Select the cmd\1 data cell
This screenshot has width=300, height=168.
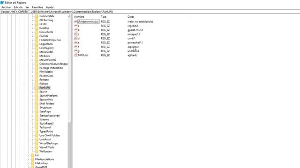pyautogui.click(x=131, y=38)
